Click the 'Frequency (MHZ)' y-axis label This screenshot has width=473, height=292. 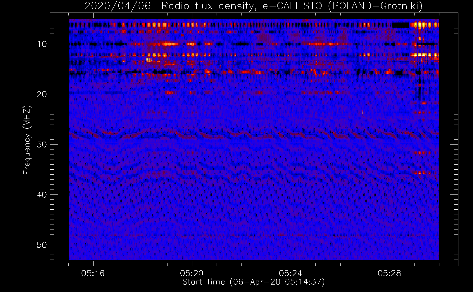point(27,140)
